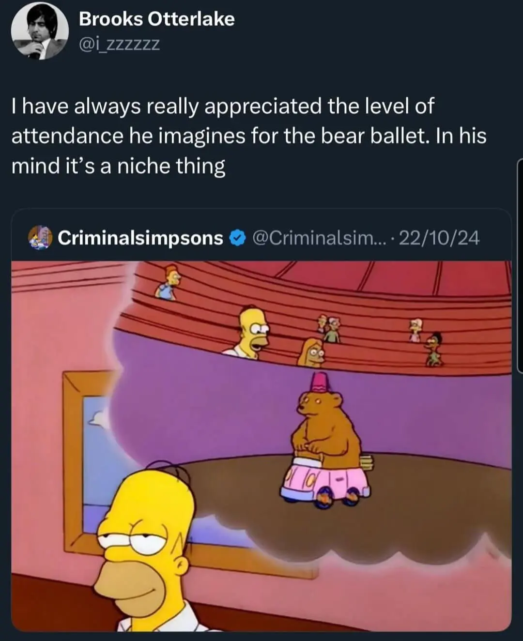Click the Criminalsimpsons small avatar
Viewport: 523px width, 641px height.
39,238
